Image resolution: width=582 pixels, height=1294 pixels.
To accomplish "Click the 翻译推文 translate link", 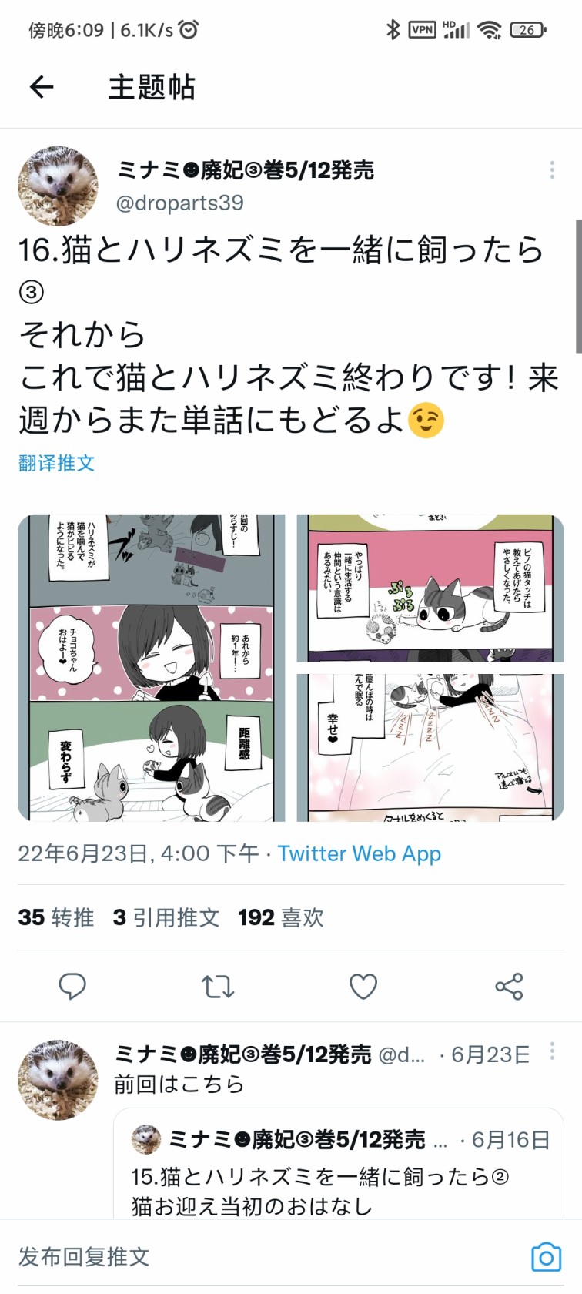I will coord(57,463).
